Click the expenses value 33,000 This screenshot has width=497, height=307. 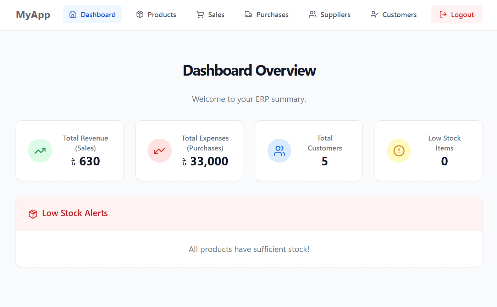(205, 161)
